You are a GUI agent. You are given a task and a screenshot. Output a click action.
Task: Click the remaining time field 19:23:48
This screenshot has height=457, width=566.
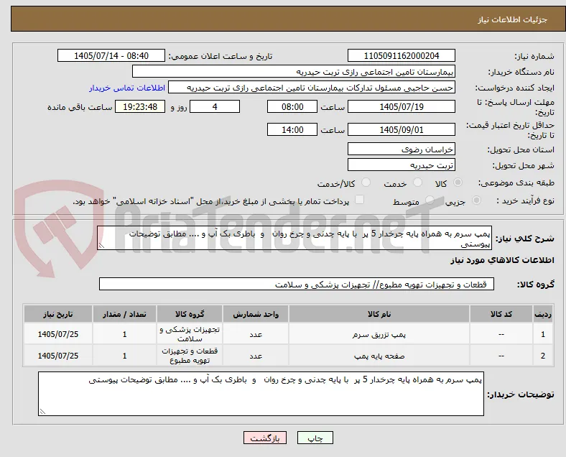(140, 107)
